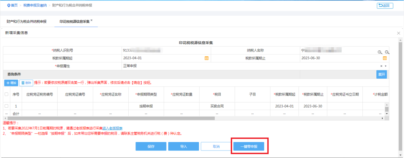The image size is (404, 158).
Task: Select the 印花税税源信息采集 tab
Action: point(74,22)
